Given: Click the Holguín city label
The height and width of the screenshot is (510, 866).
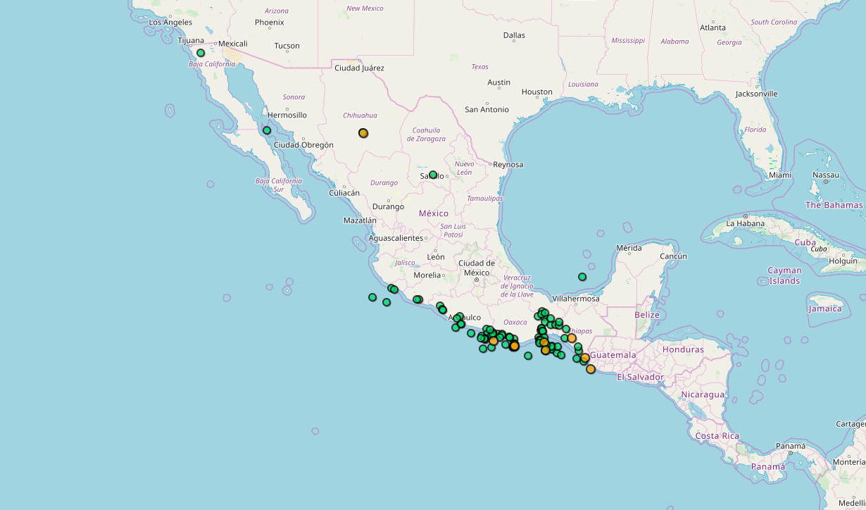Looking at the screenshot, I should [843, 261].
